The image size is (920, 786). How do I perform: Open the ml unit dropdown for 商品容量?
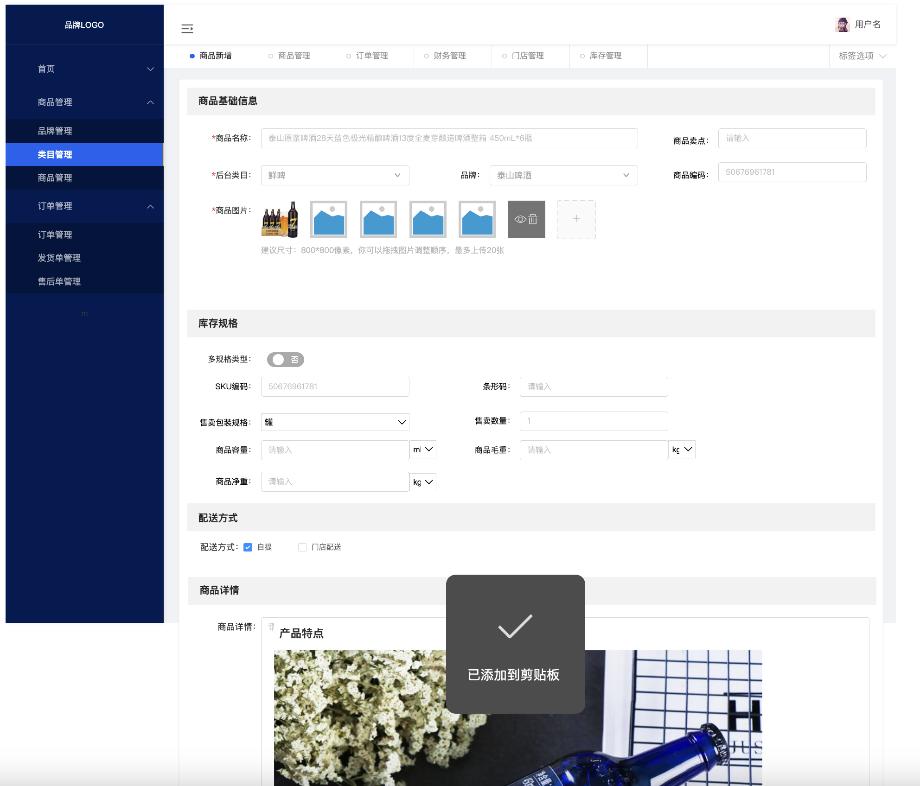(x=423, y=450)
